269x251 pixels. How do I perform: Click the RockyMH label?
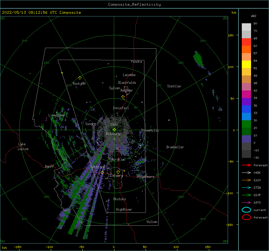tap(79, 84)
